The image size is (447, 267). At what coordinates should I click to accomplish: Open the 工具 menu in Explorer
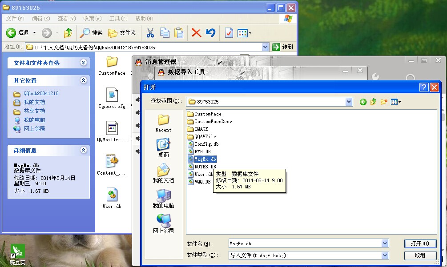point(118,19)
